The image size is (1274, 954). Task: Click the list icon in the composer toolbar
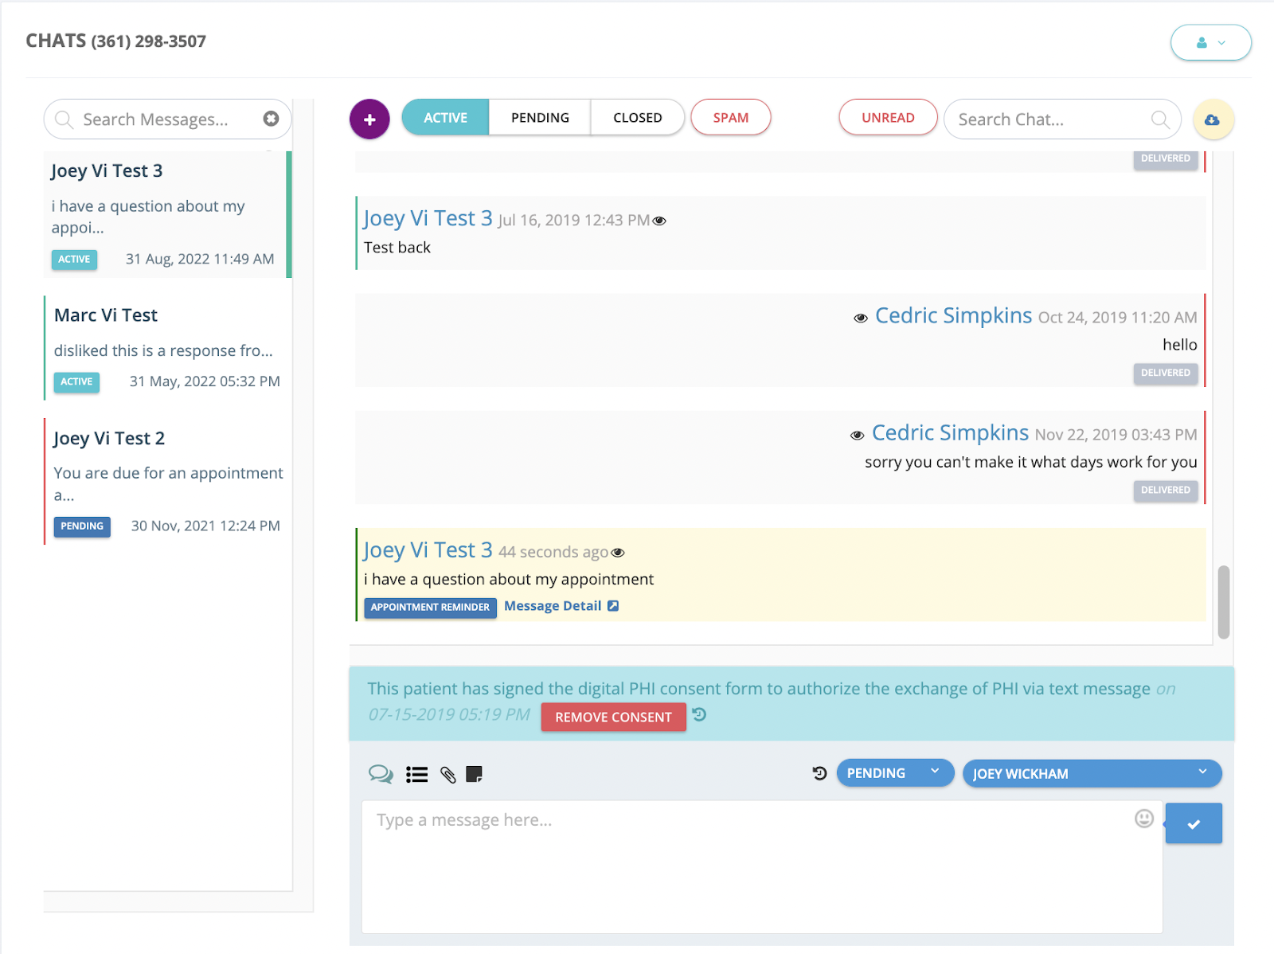pyautogui.click(x=416, y=773)
